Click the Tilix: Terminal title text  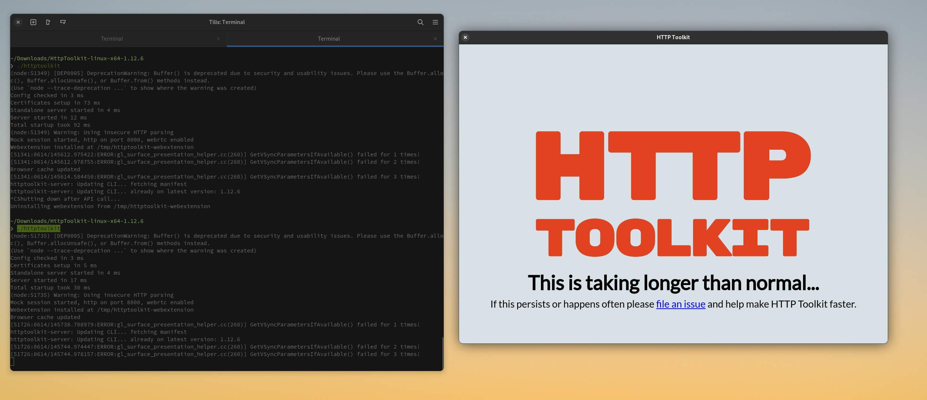click(227, 22)
